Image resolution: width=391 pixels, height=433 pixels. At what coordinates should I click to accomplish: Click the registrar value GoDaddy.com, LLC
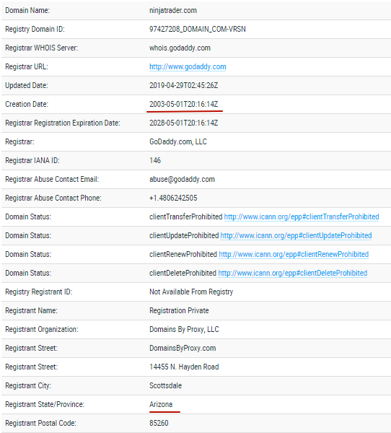pos(178,141)
